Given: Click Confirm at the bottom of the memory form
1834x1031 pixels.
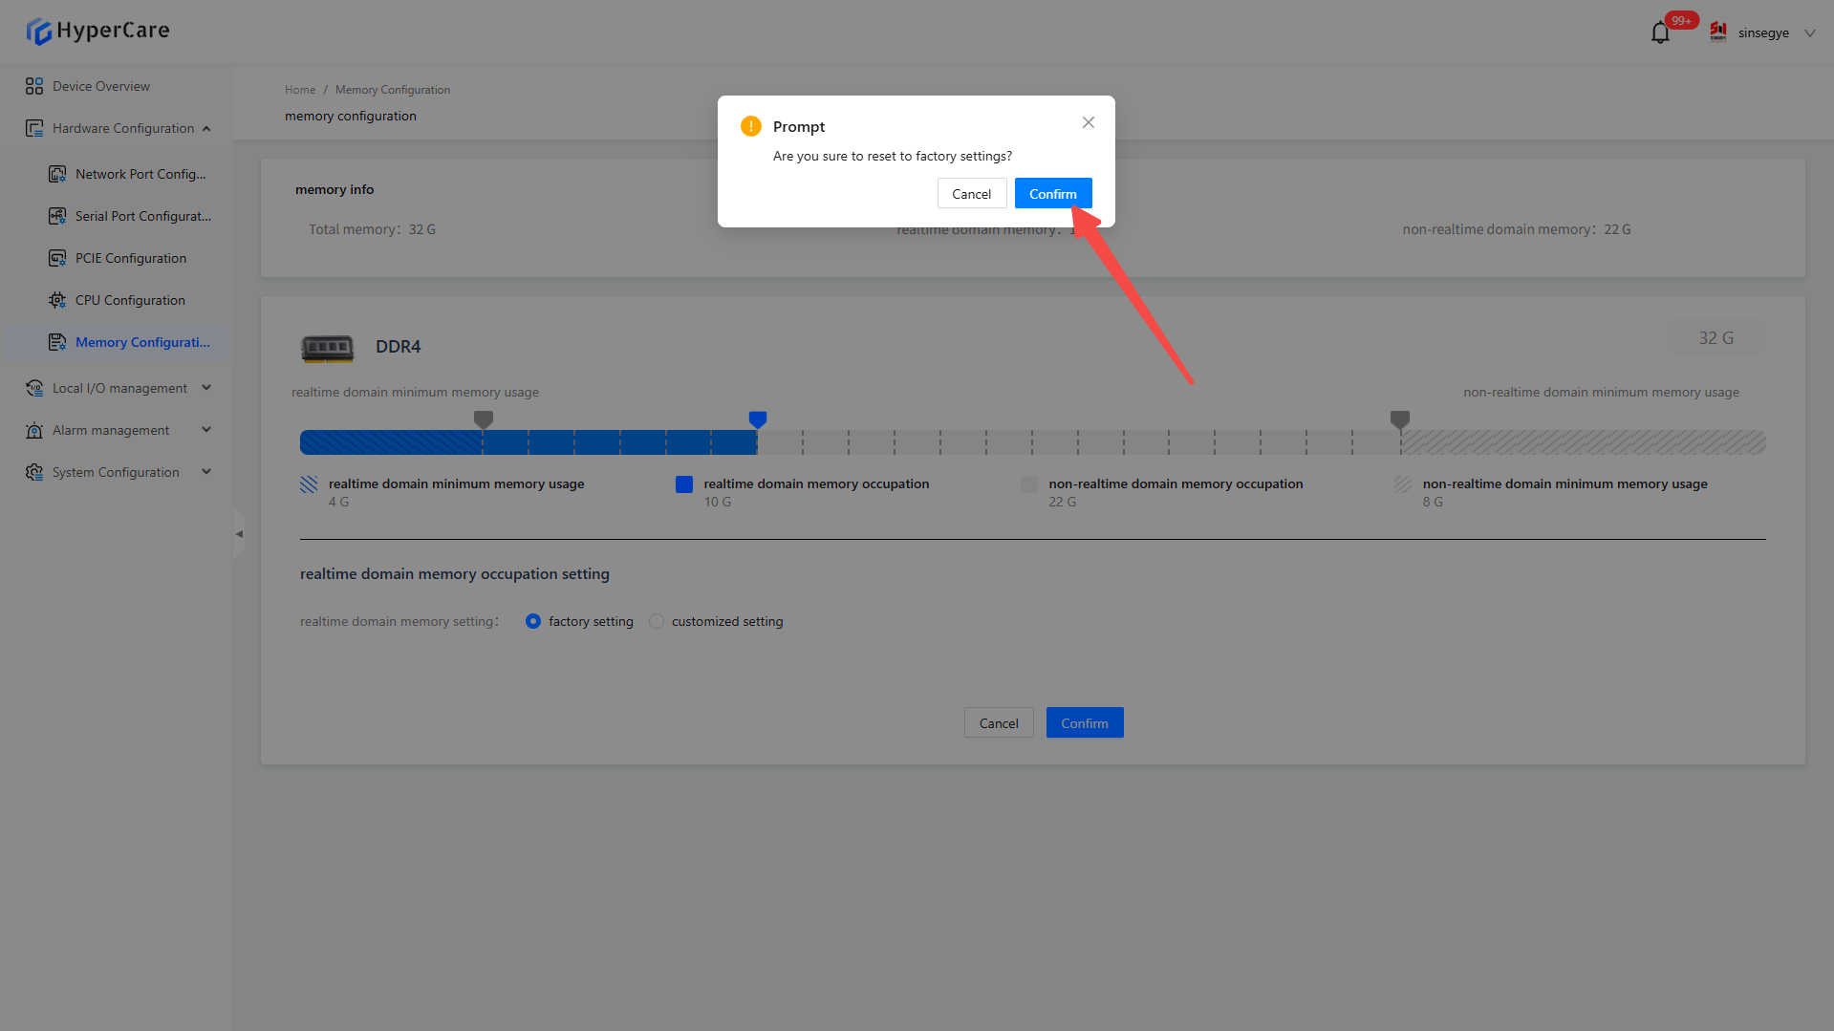Looking at the screenshot, I should [1085, 722].
